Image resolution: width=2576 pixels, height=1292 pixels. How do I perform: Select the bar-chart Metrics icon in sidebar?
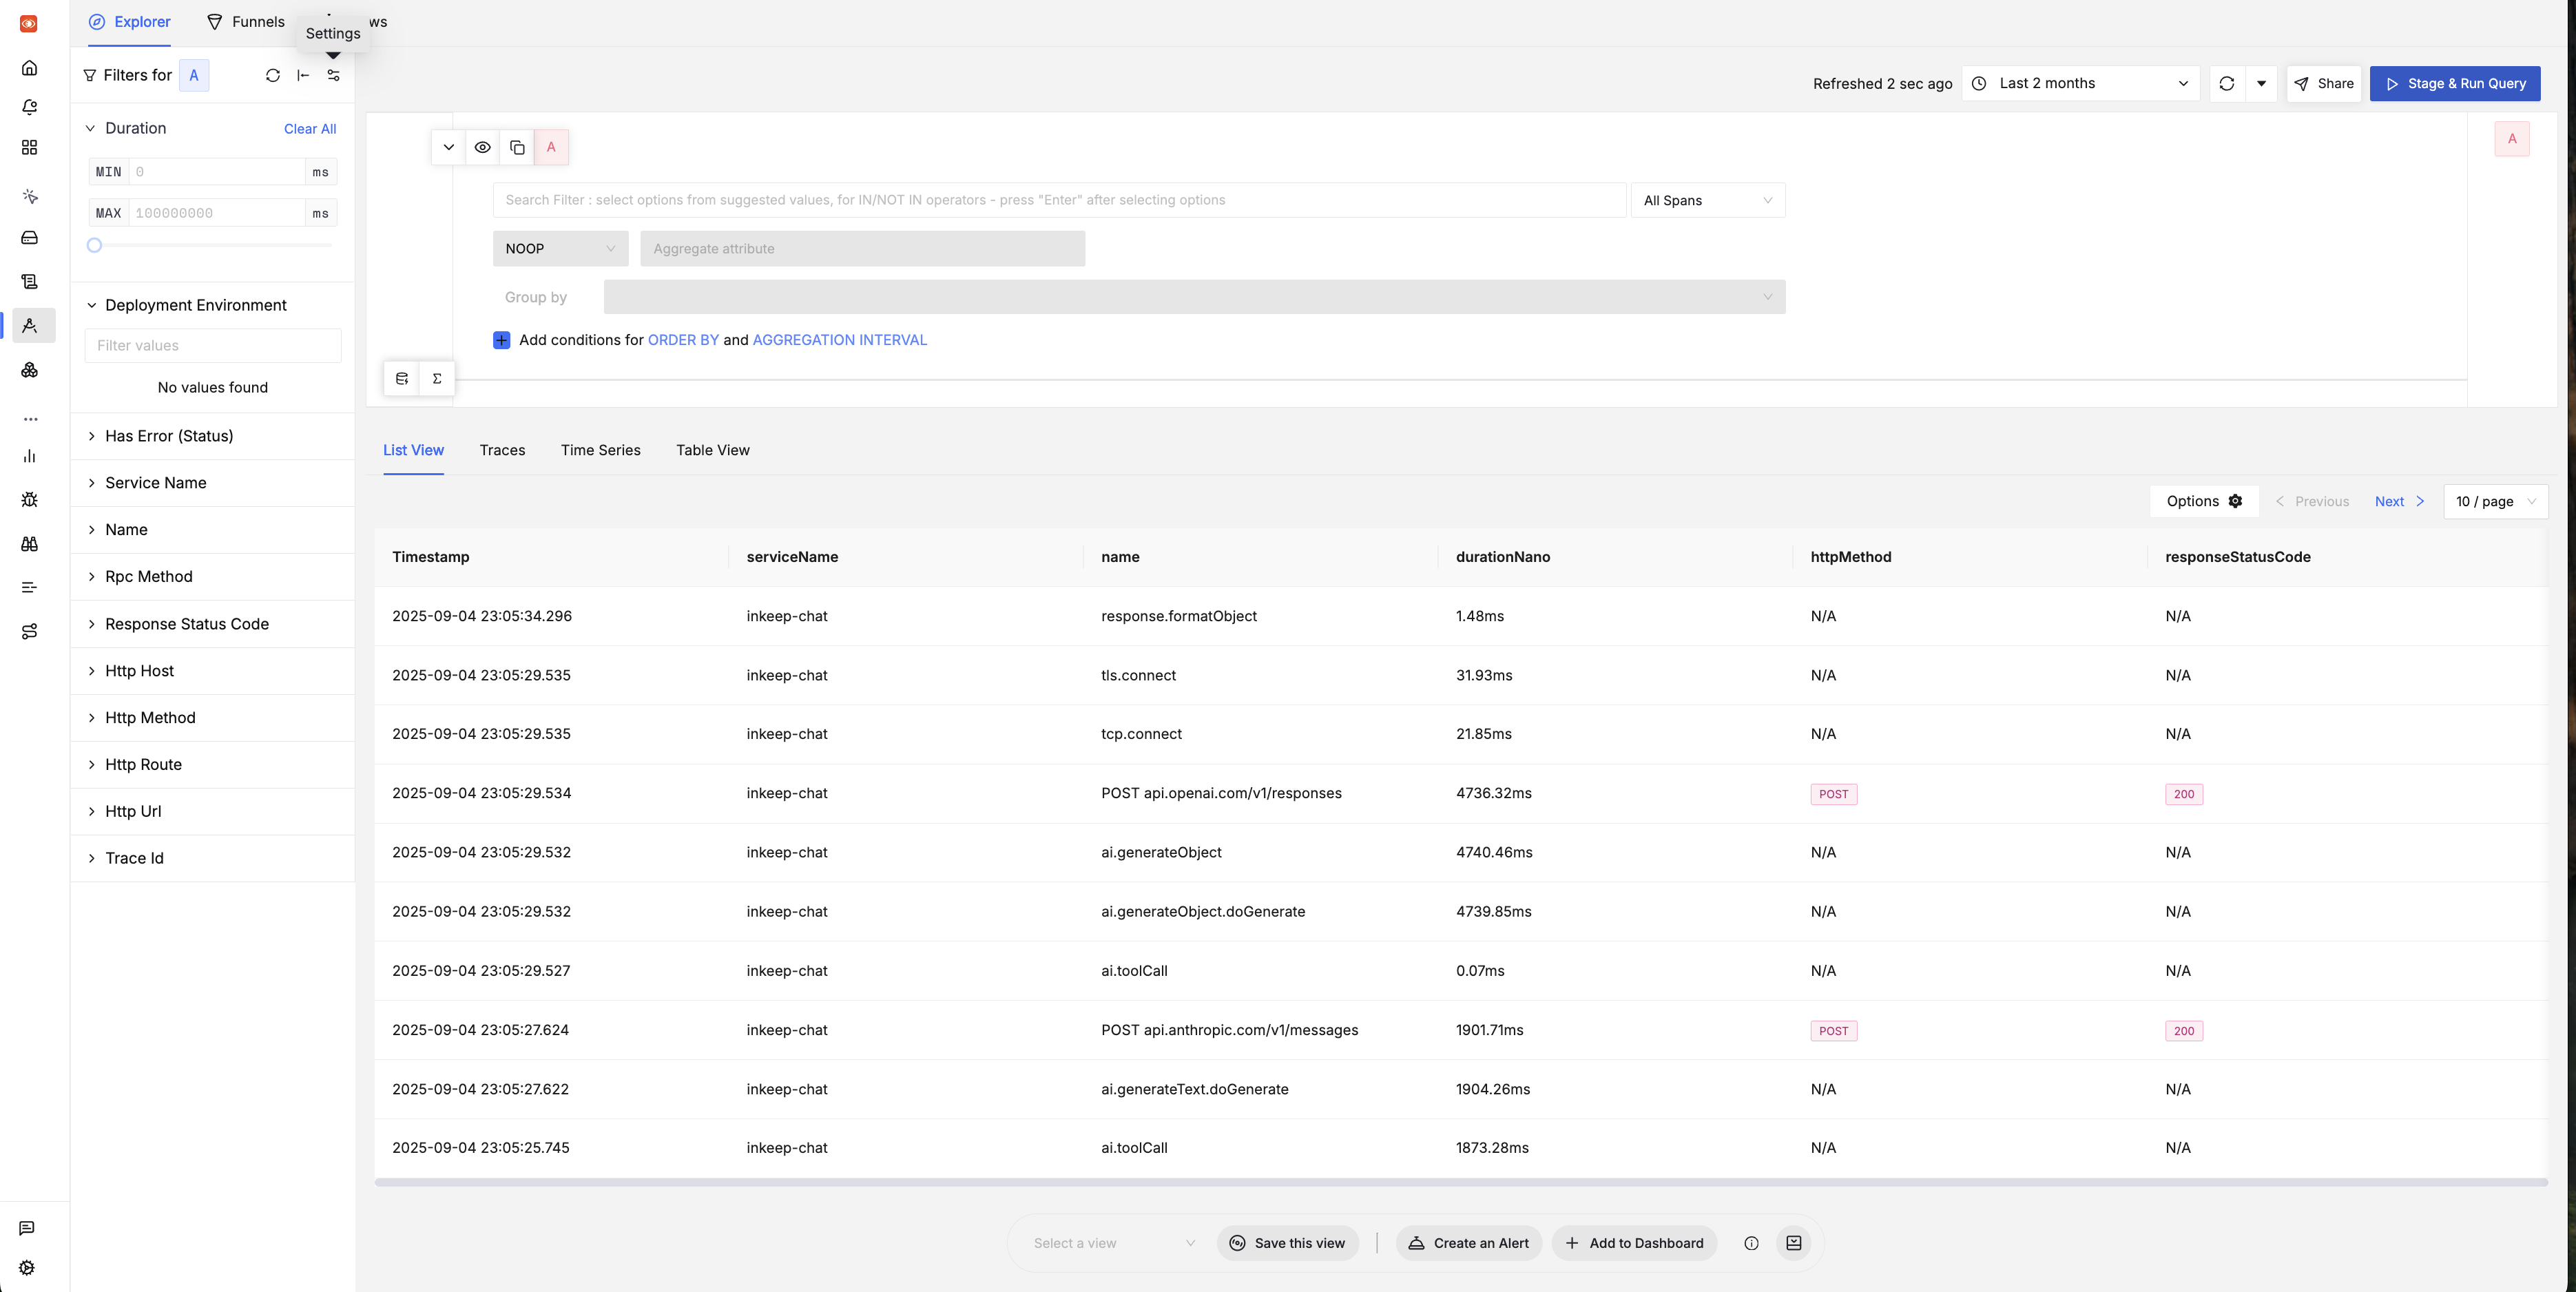[29, 456]
